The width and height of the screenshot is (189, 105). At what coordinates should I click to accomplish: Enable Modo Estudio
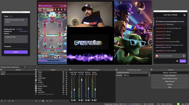(170, 81)
